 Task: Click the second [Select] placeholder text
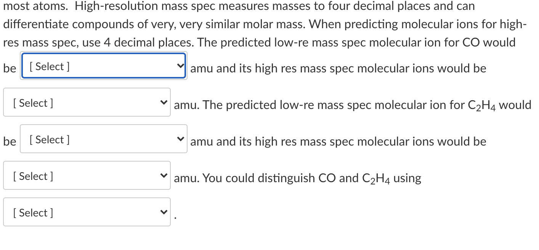tap(32, 103)
